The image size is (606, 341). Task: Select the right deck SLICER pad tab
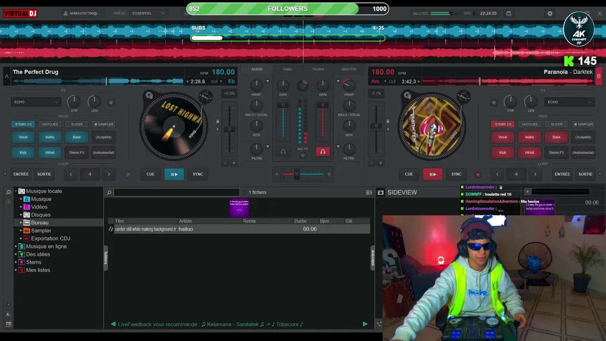click(556, 124)
